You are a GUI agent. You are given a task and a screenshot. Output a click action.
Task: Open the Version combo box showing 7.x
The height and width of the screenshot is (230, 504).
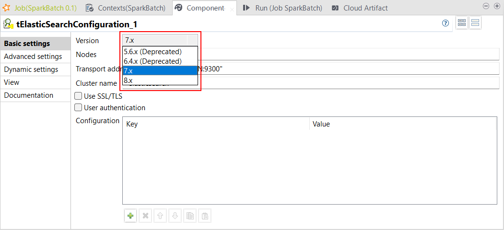[160, 40]
